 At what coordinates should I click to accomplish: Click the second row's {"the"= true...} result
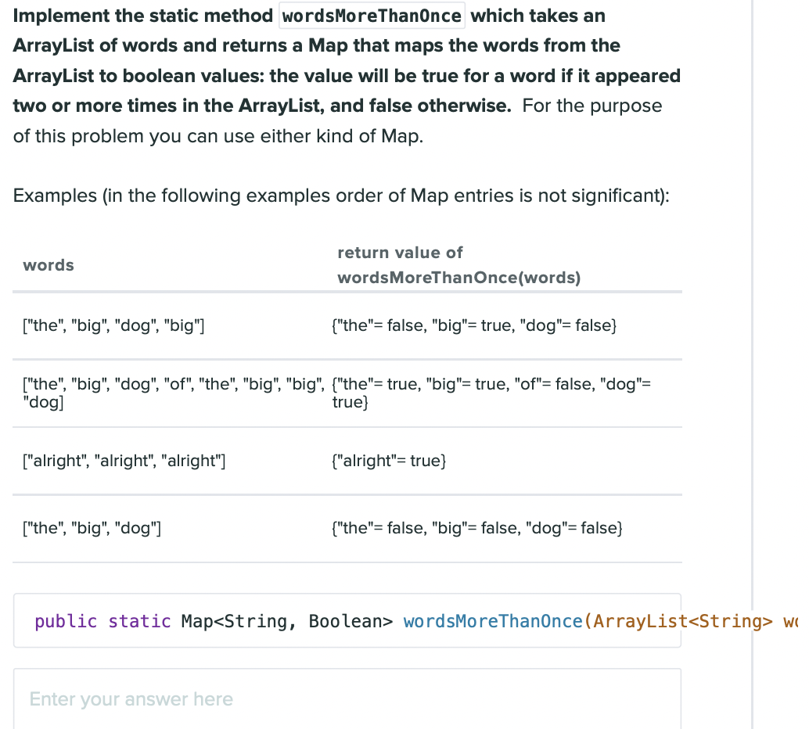point(491,393)
